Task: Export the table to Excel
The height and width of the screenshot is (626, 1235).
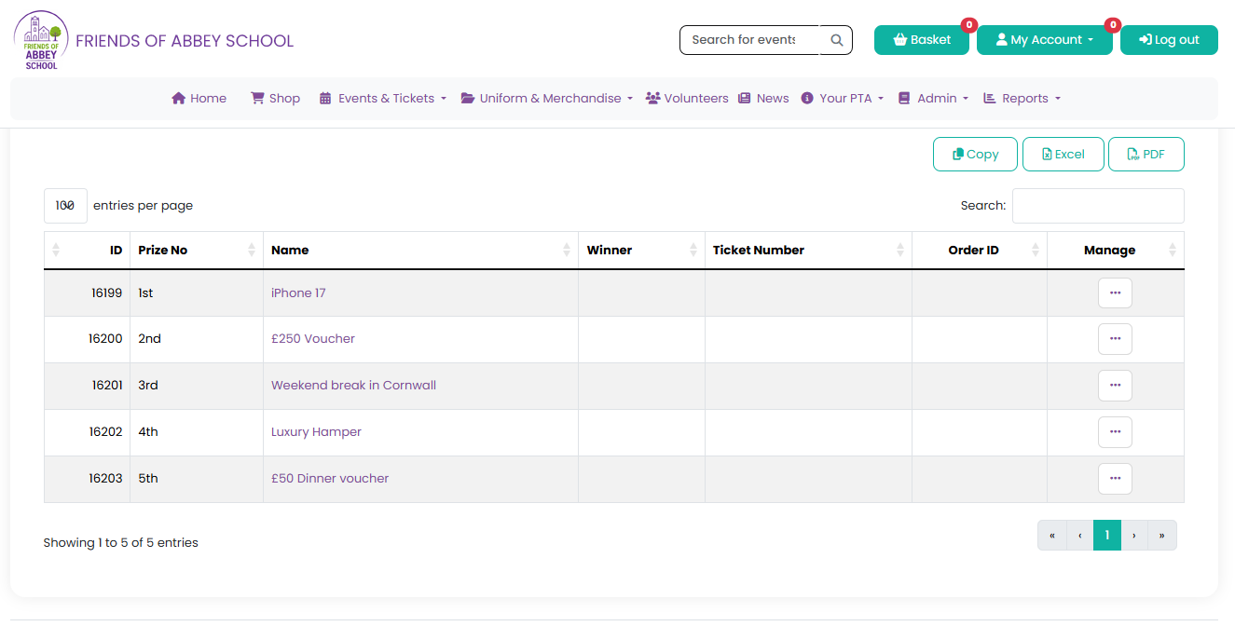Action: [x=1063, y=155]
